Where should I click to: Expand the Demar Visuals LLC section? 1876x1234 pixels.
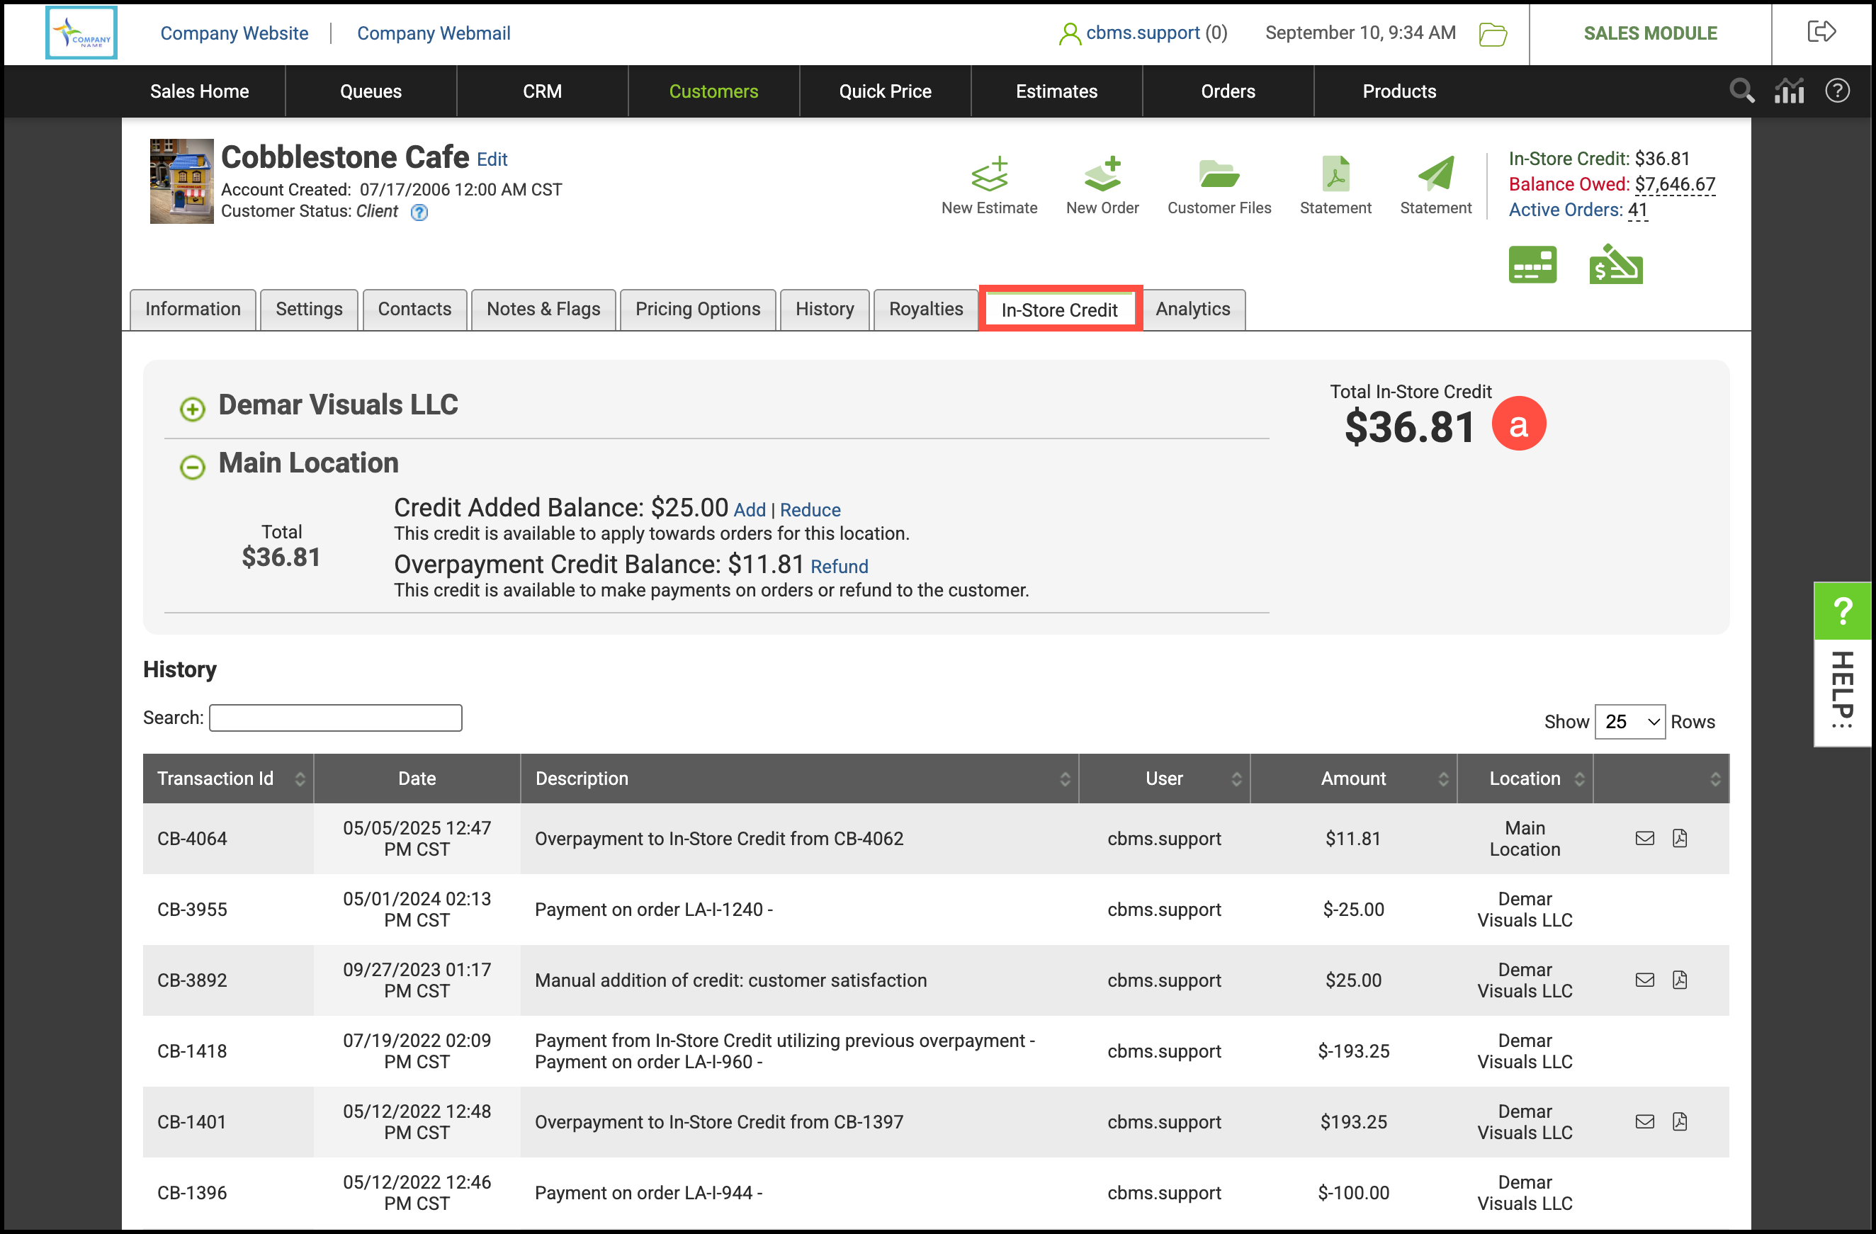point(192,408)
